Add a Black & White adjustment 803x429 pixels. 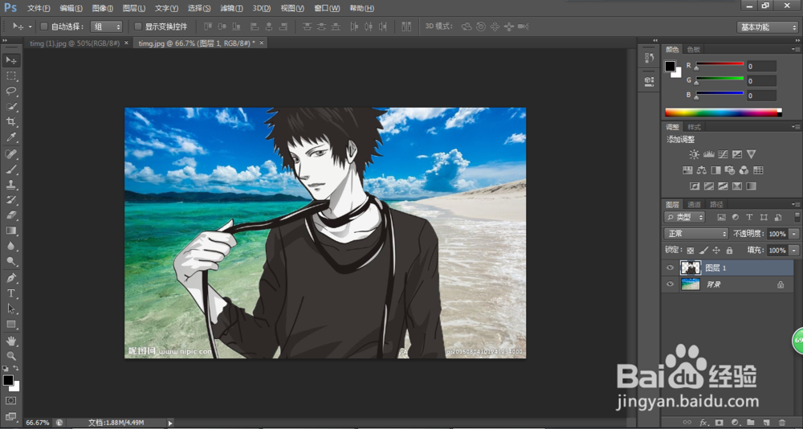tap(716, 170)
